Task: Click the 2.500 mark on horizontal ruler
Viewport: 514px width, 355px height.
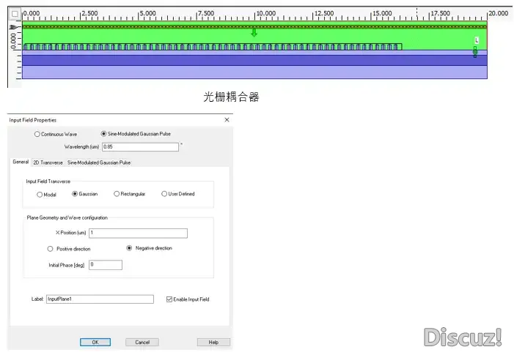Action: (89, 13)
